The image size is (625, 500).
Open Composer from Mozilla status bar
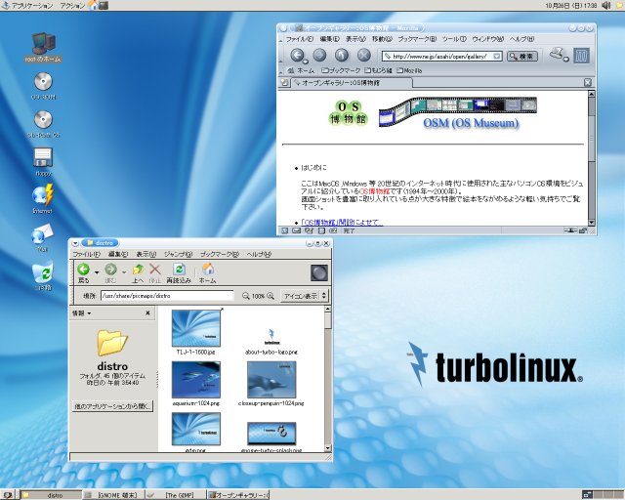[x=309, y=230]
